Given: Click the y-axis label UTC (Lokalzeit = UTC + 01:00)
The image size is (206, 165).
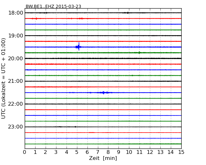Looking at the screenshot, I should [3, 78].
